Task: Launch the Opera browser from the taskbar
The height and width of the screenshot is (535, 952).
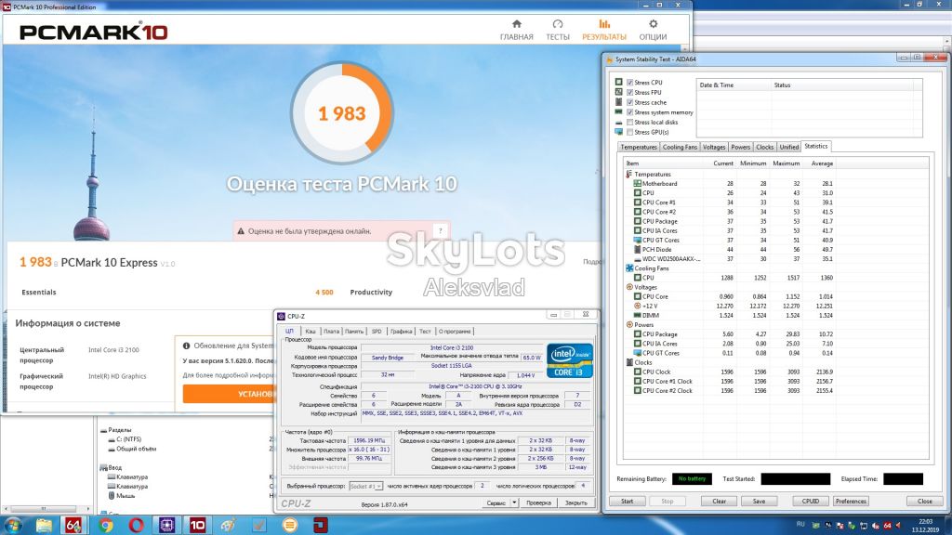Action: point(136,525)
